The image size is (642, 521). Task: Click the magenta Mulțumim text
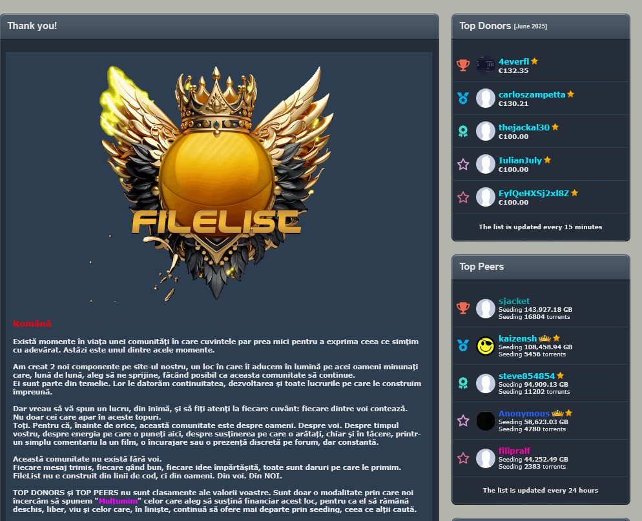(118, 501)
